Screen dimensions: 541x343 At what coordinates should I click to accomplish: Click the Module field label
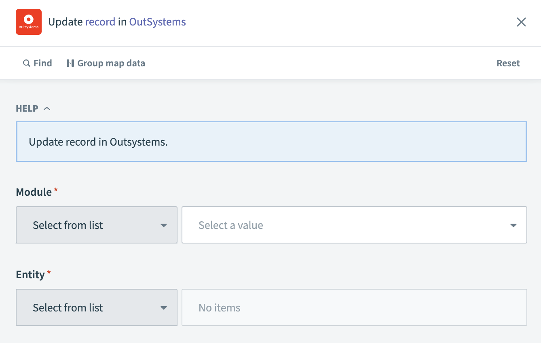coord(34,192)
